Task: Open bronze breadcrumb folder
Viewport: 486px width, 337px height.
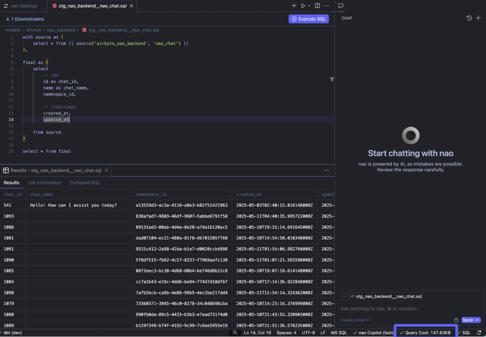Action: coord(34,30)
